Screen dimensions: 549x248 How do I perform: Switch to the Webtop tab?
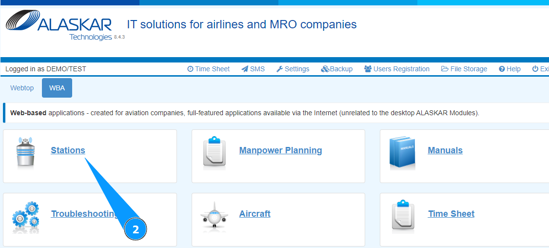[22, 88]
